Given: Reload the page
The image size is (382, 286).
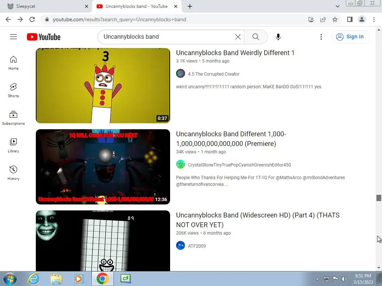Looking at the screenshot, I should (32, 19).
